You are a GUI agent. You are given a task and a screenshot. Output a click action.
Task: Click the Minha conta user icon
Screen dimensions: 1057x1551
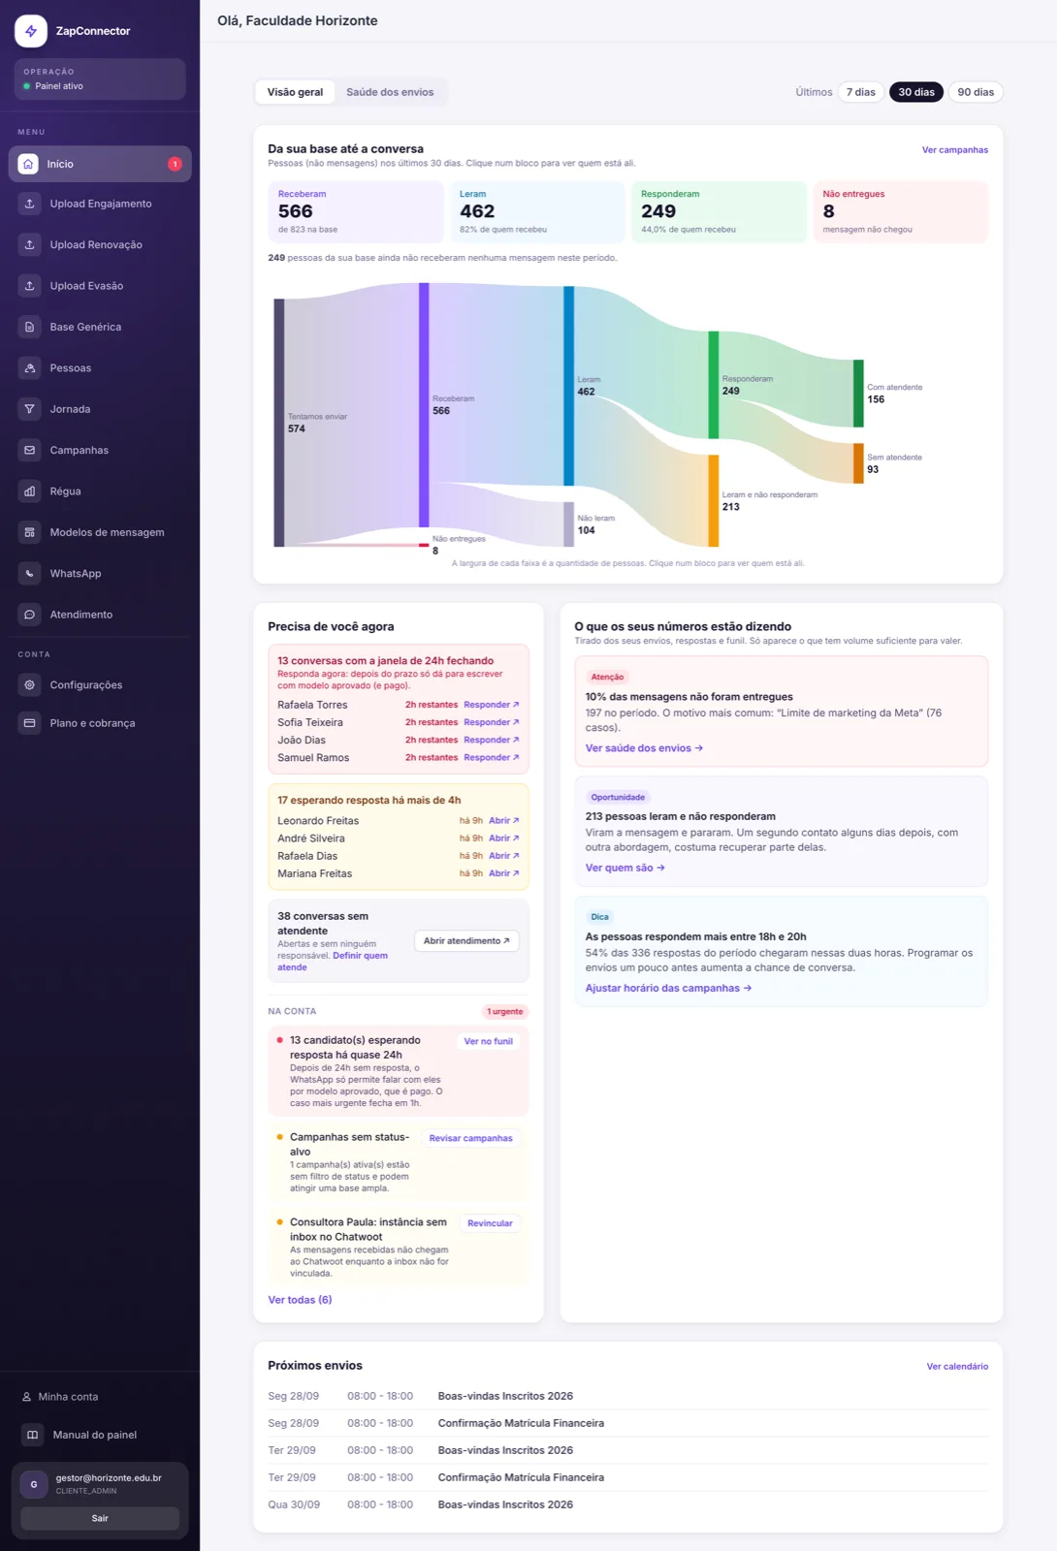pyautogui.click(x=27, y=1397)
